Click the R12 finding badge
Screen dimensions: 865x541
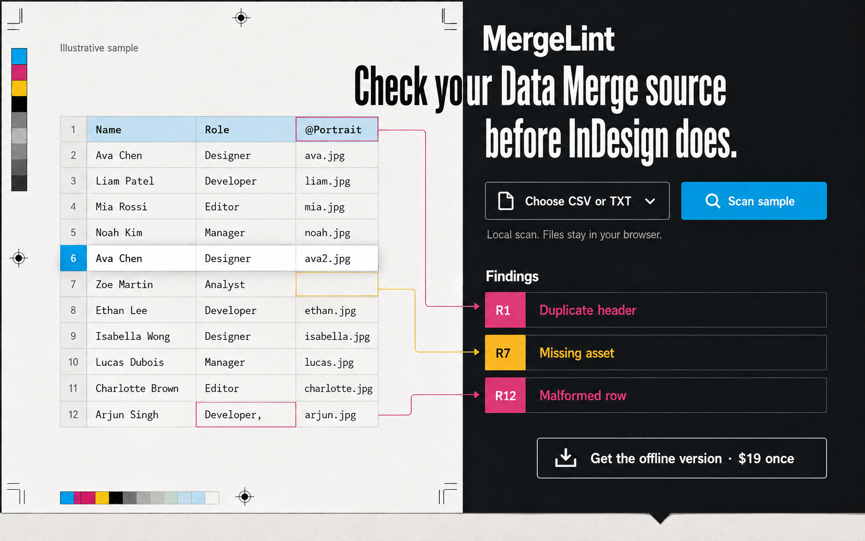point(505,395)
